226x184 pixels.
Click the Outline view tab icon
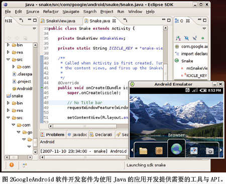tap(177, 21)
